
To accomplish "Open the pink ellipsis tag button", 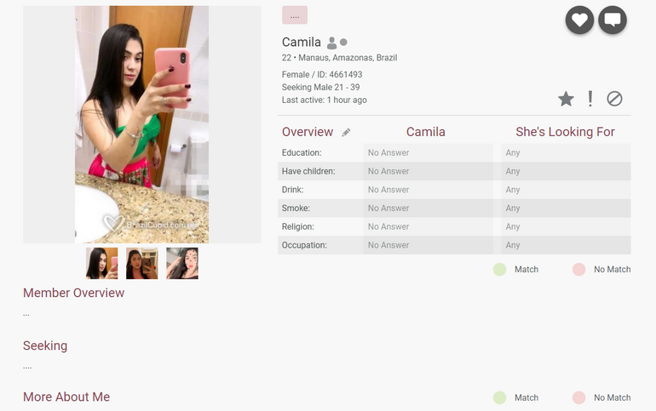I will (x=295, y=15).
